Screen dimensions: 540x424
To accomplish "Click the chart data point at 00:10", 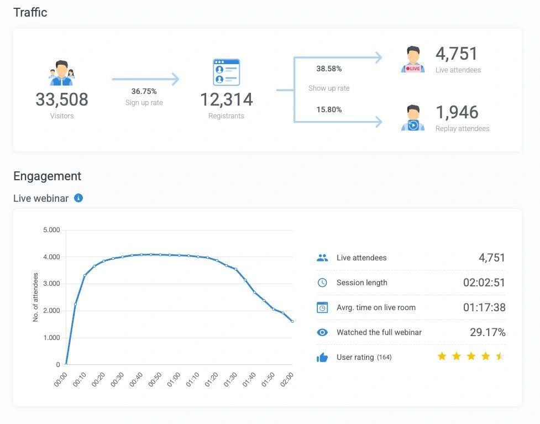I will 85,275.
